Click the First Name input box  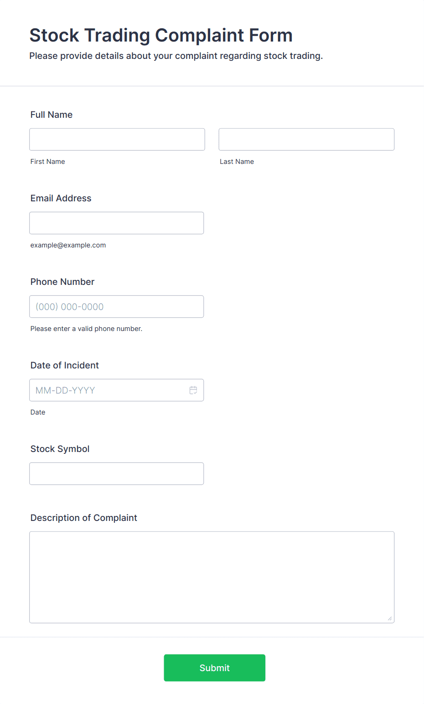(117, 139)
